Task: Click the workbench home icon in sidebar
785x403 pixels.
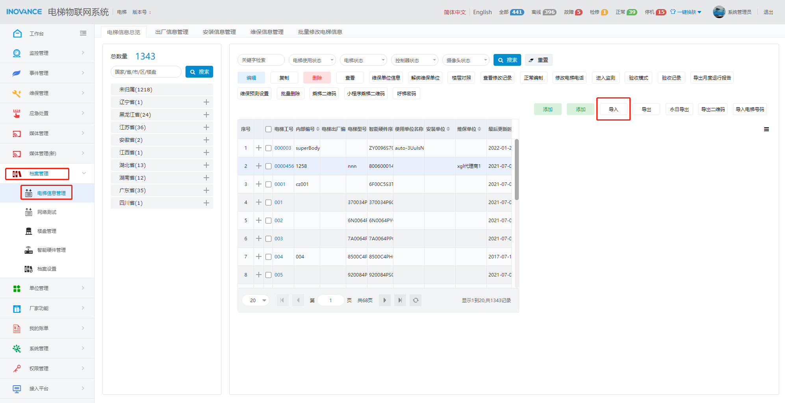Action: tap(17, 33)
